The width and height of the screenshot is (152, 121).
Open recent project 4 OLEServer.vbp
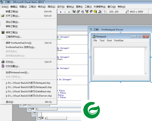pos(29,95)
